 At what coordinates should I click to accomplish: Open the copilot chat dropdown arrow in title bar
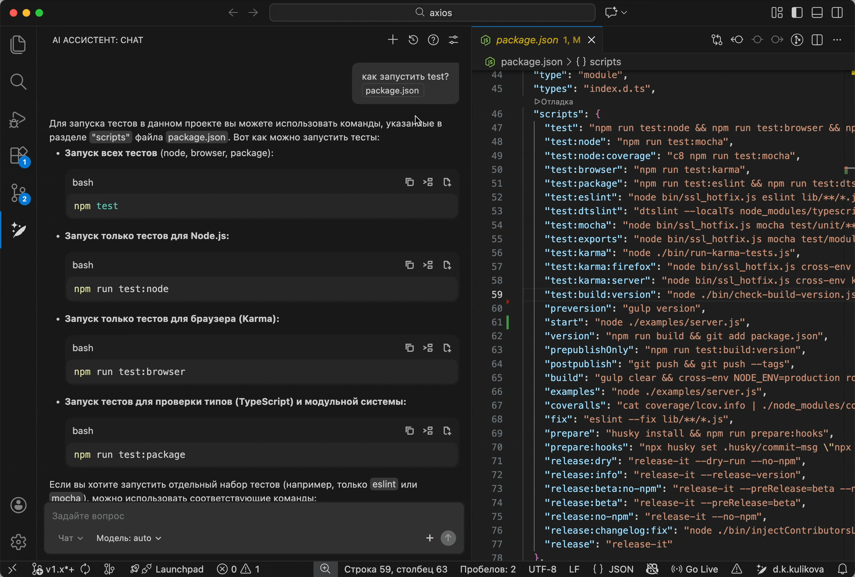(x=624, y=13)
